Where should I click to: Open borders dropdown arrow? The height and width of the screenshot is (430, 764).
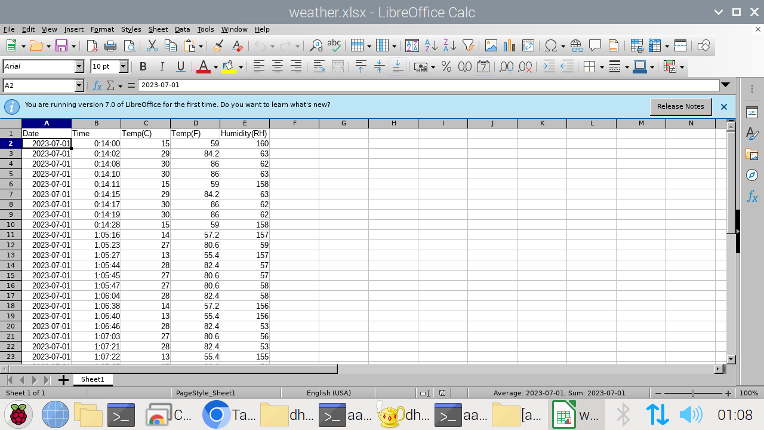(x=601, y=67)
